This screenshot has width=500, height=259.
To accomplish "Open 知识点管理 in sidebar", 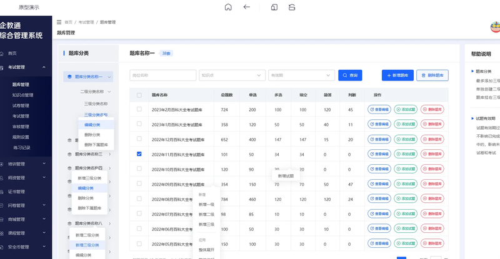I will coord(22,95).
